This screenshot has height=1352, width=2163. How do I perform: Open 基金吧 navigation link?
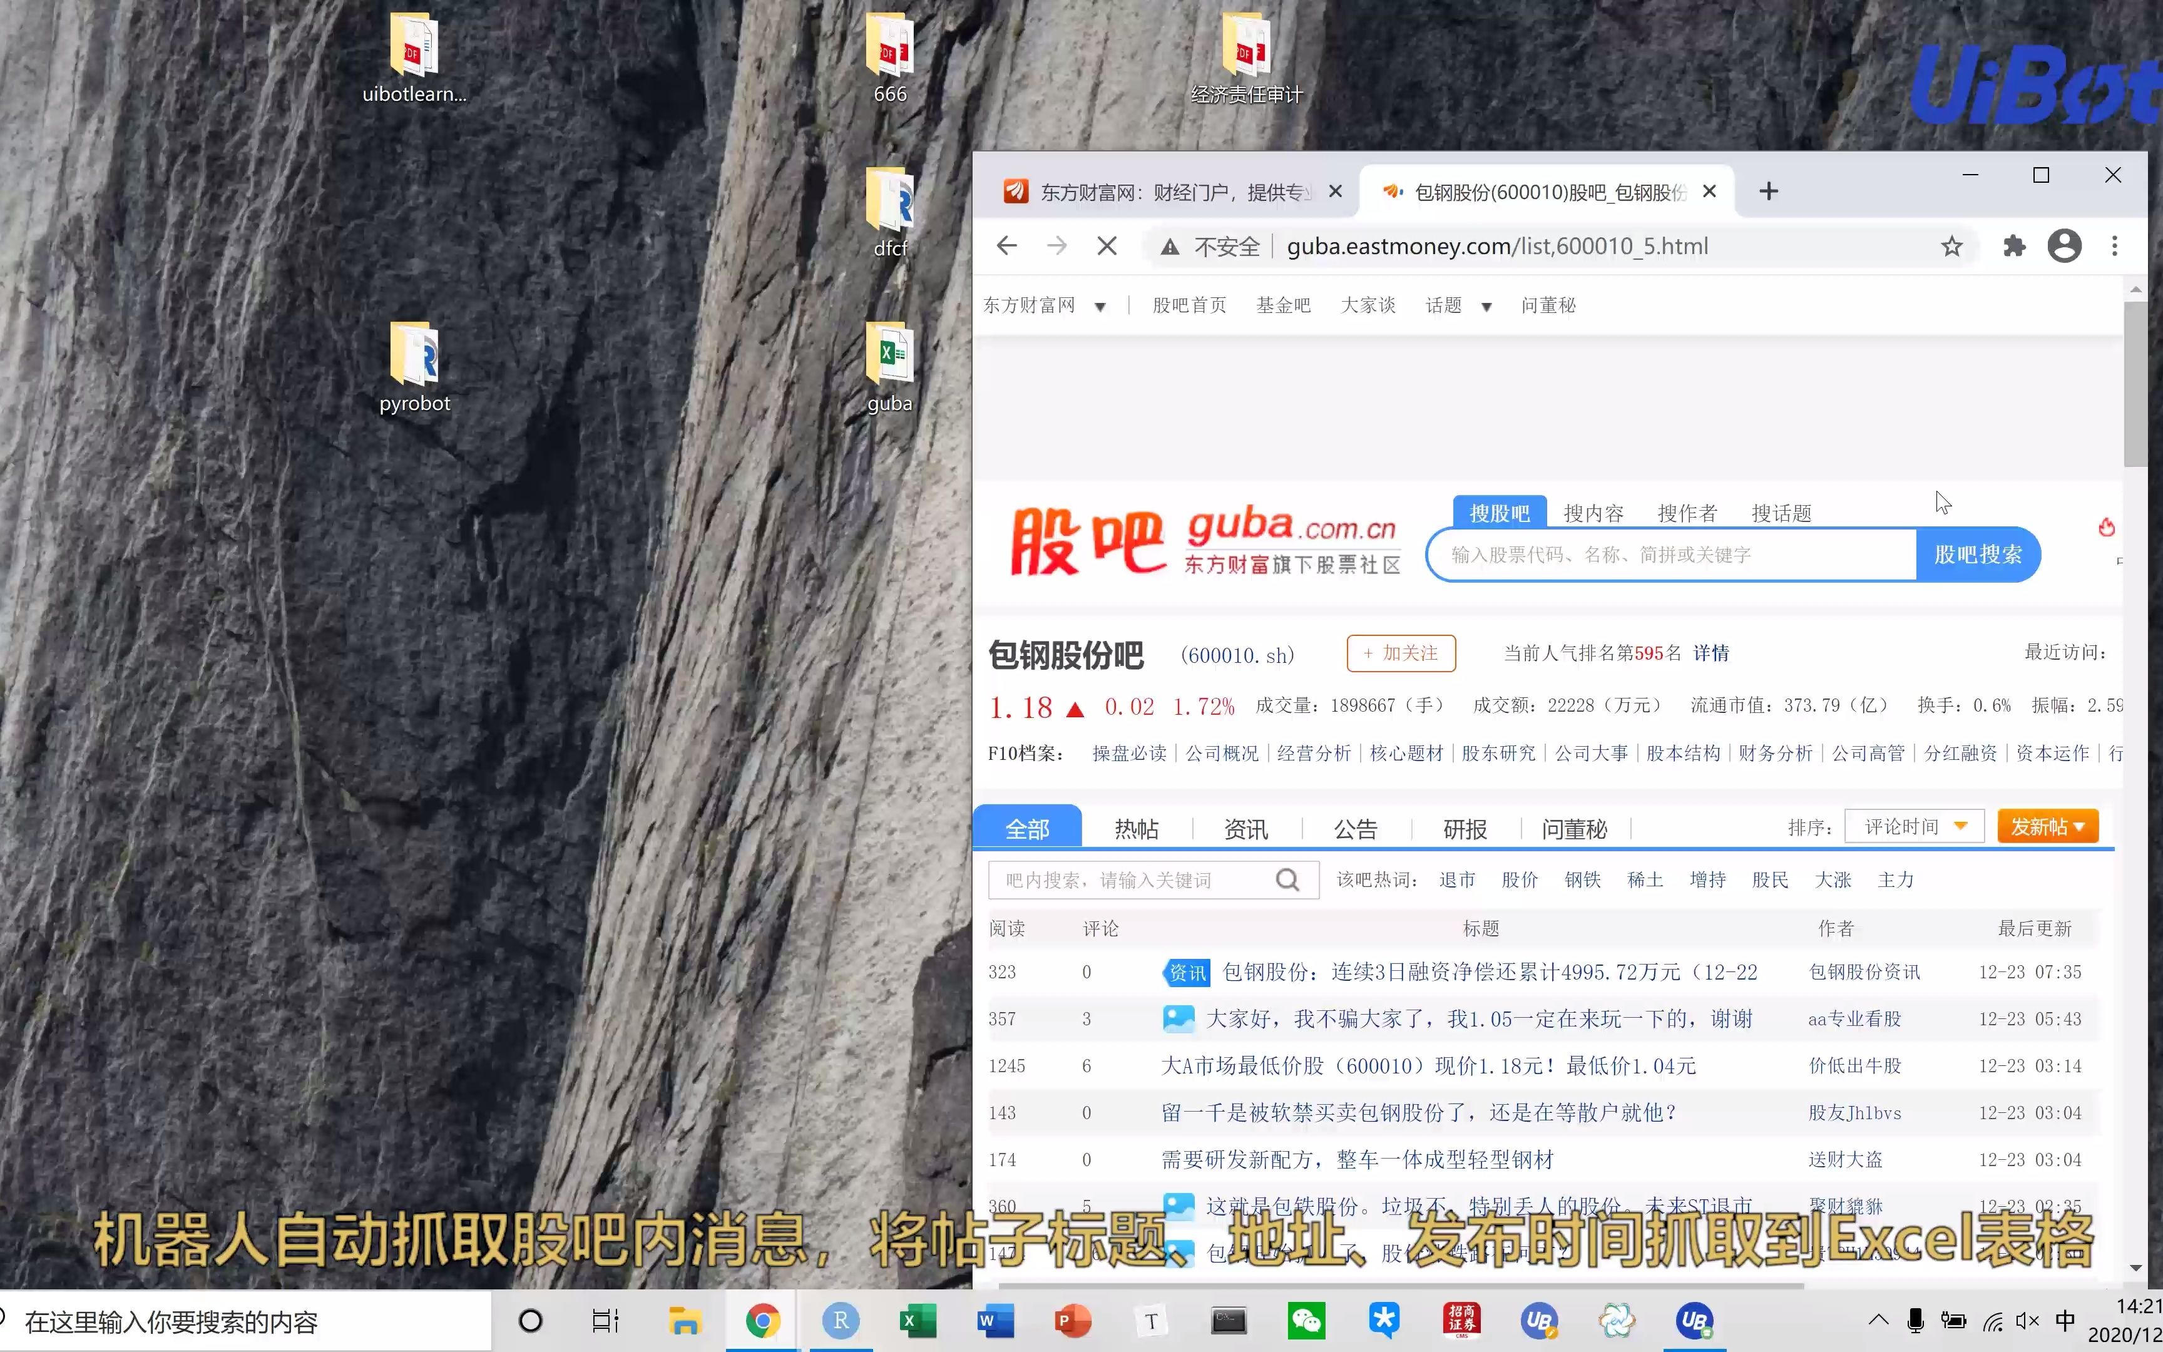pos(1284,306)
